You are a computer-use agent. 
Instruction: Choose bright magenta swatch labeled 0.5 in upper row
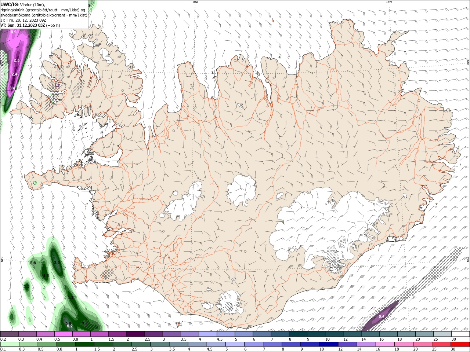click(63, 334)
